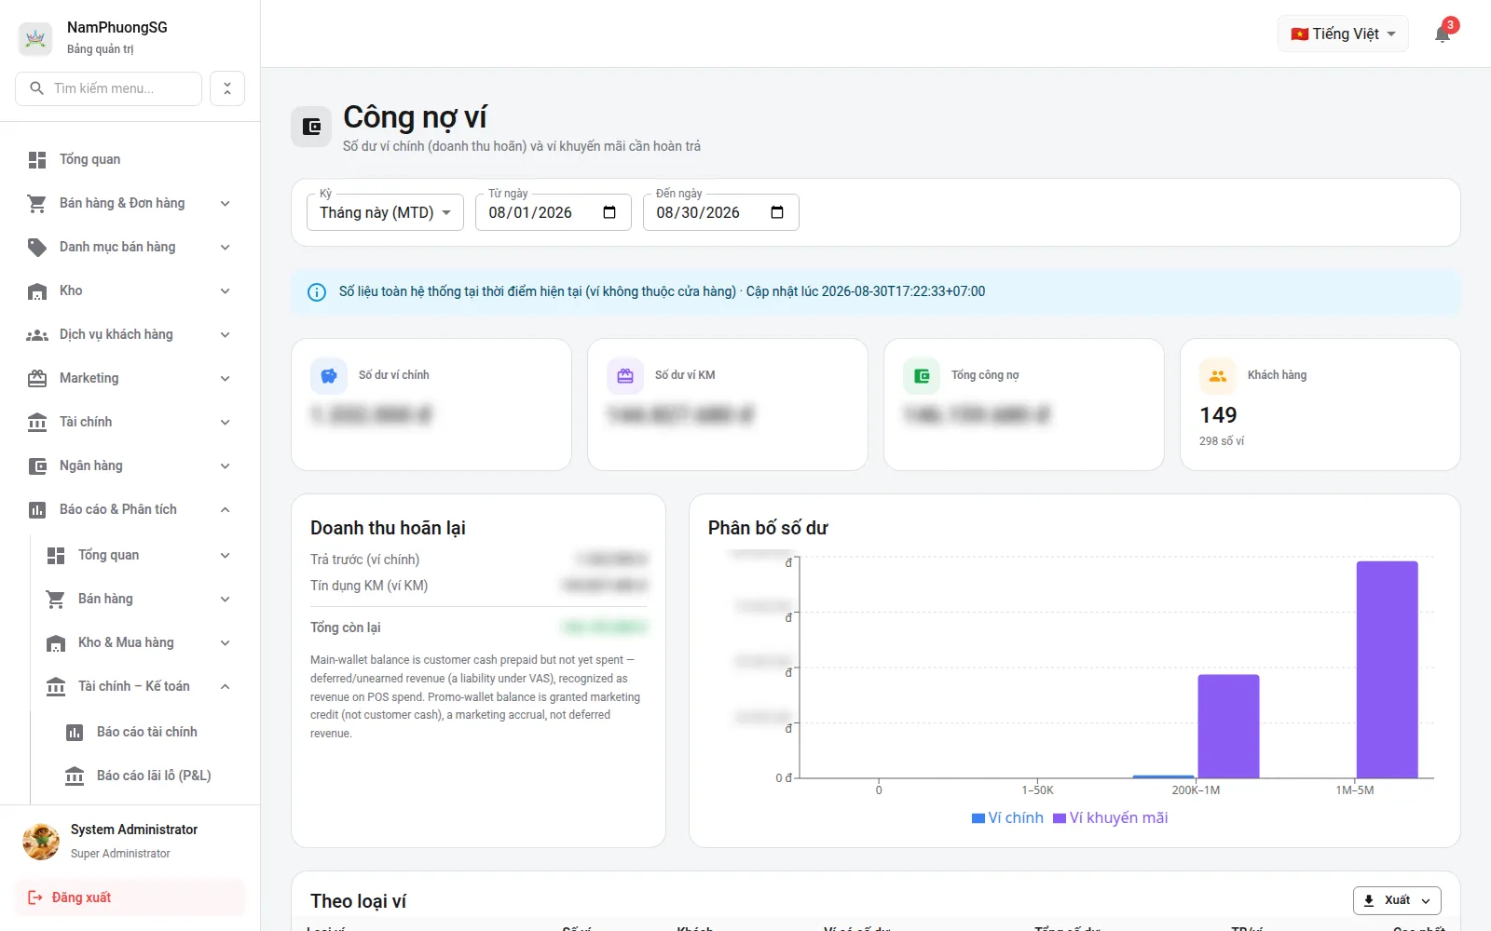Open the Tiếng Việt language dropdown
This screenshot has height=931, width=1491.
click(x=1343, y=34)
